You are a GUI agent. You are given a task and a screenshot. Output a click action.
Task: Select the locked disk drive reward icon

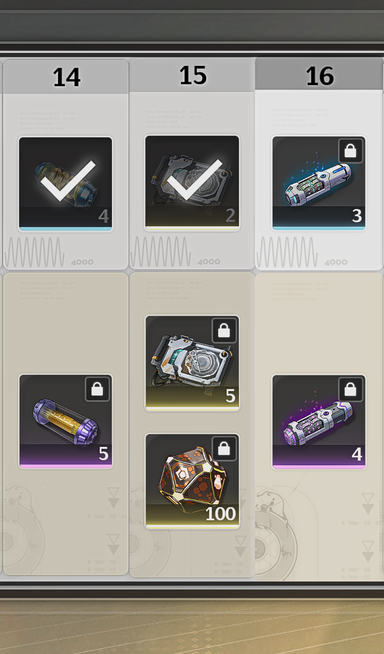[x=192, y=363]
